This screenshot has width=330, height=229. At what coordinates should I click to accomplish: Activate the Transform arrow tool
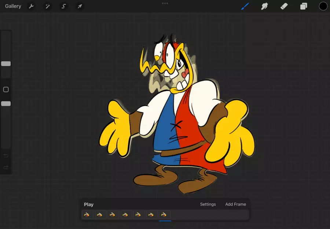[80, 6]
